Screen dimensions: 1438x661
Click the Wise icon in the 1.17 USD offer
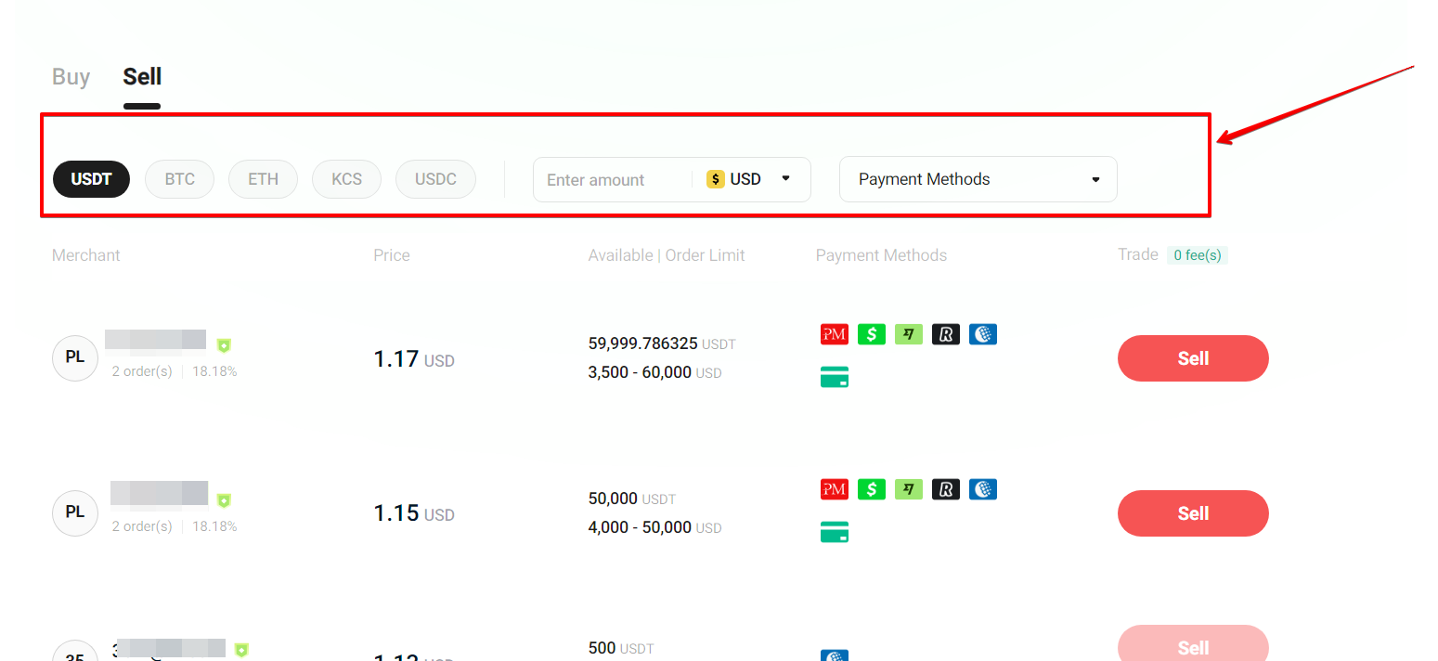[x=909, y=334]
